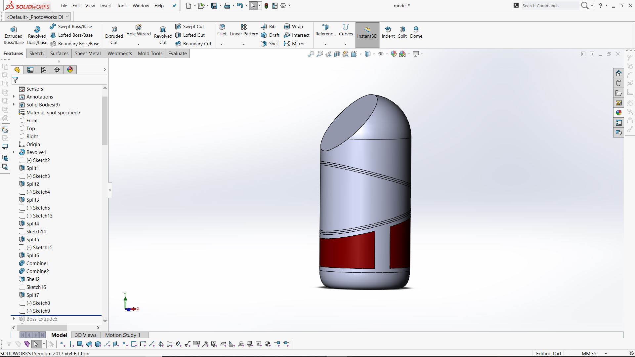The height and width of the screenshot is (357, 635).
Task: Open the configuration display state dropdown
Action: click(67, 17)
